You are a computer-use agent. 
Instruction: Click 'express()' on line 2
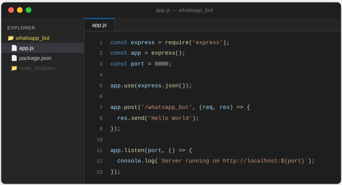(166, 53)
